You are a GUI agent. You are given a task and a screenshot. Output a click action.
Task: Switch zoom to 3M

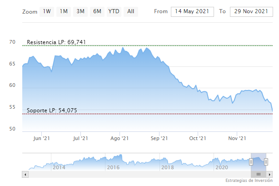80,11
